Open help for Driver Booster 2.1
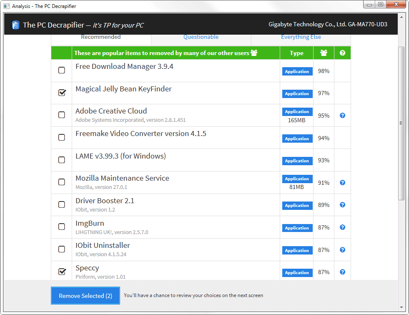409x315 pixels. click(x=342, y=204)
